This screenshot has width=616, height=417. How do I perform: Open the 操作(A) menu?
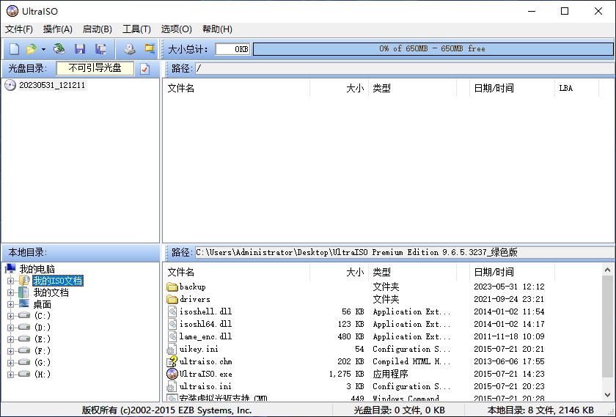(x=58, y=29)
